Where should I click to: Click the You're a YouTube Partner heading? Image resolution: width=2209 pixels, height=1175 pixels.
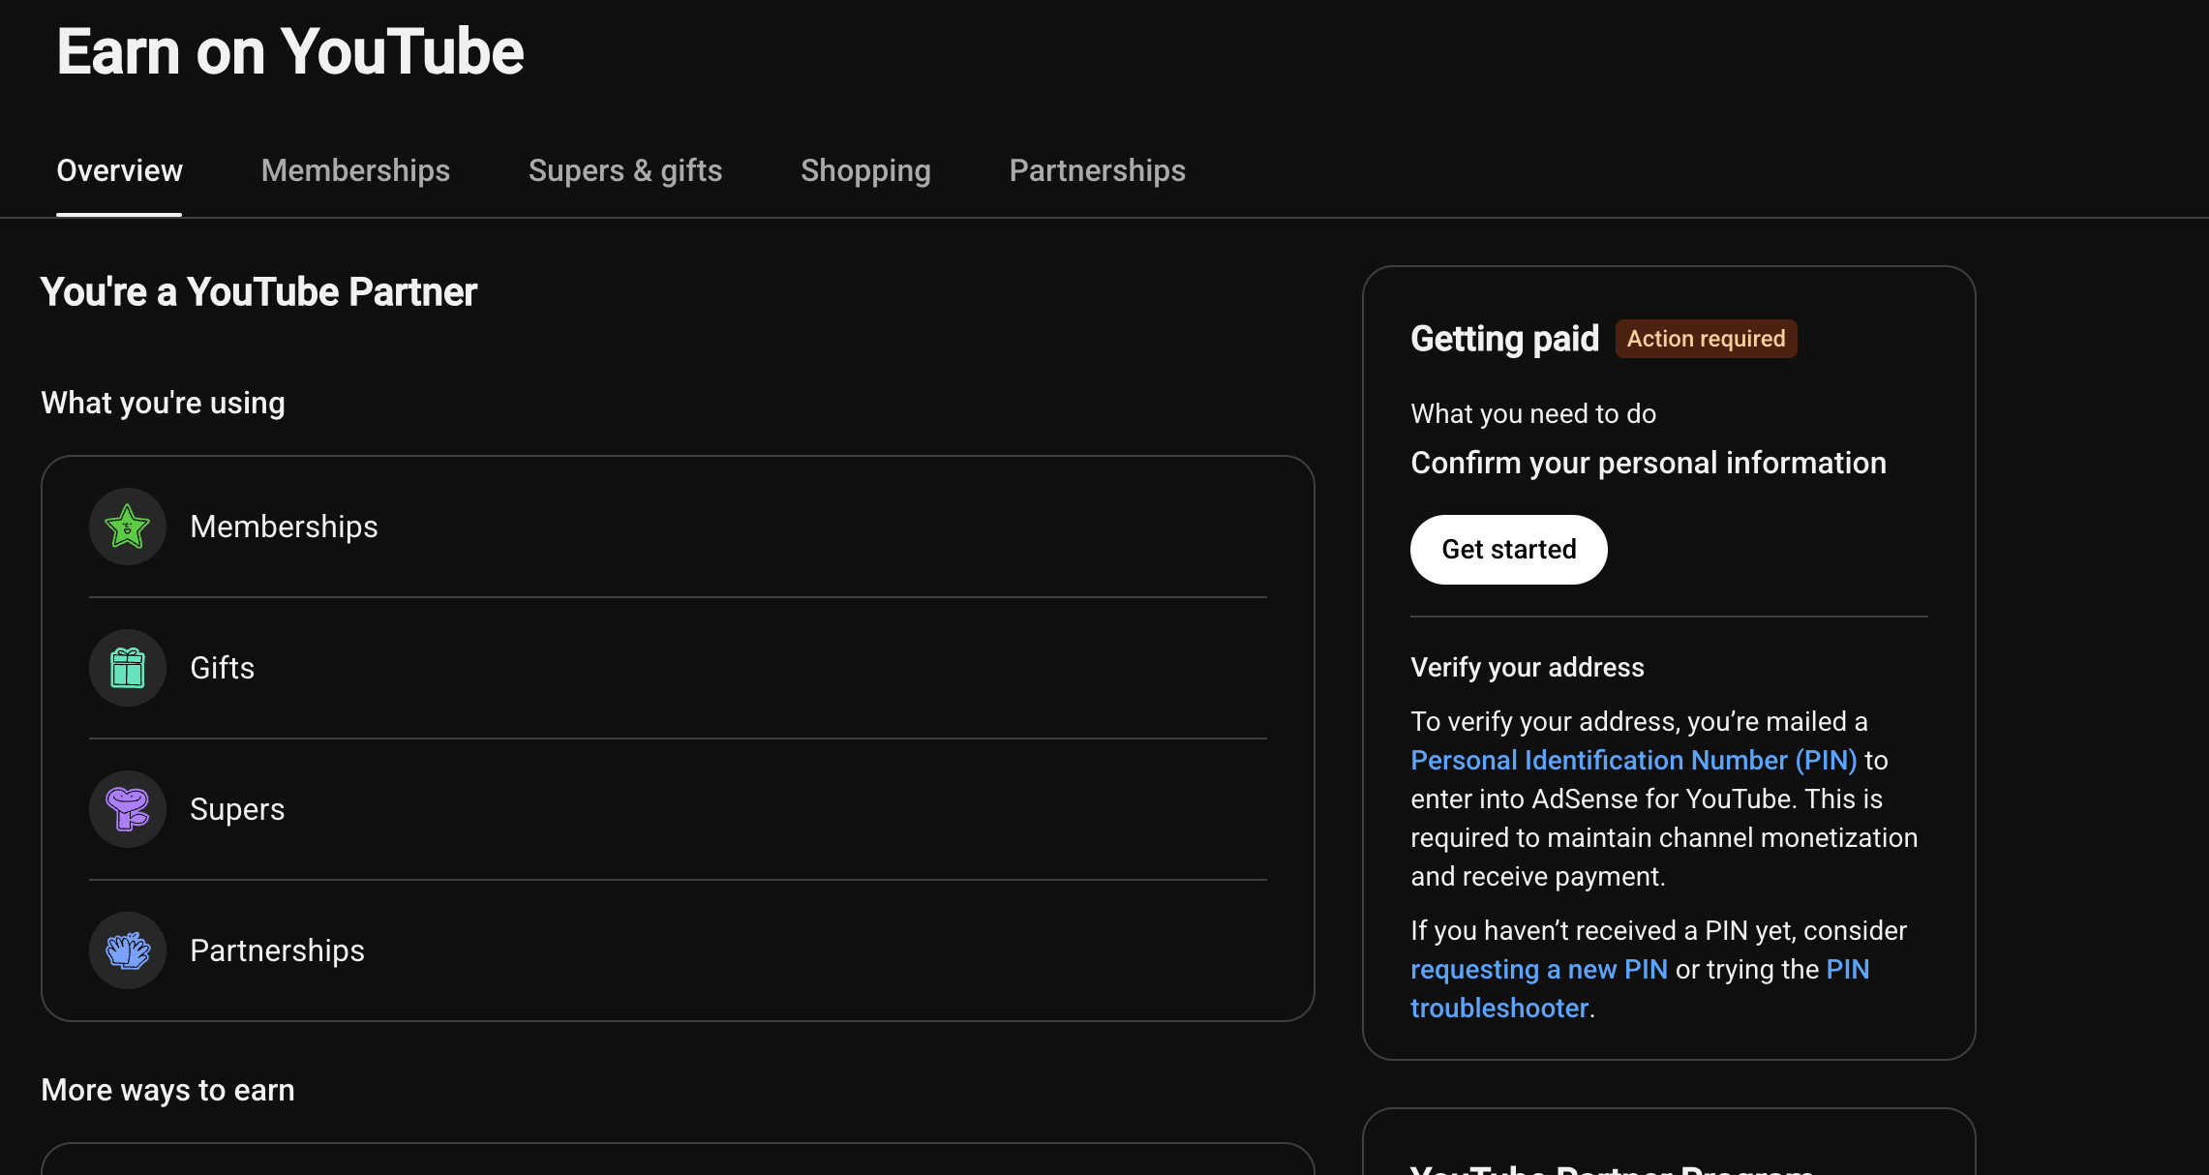tap(258, 292)
